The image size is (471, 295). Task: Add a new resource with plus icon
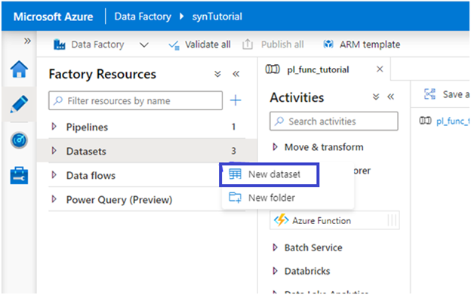[x=235, y=100]
